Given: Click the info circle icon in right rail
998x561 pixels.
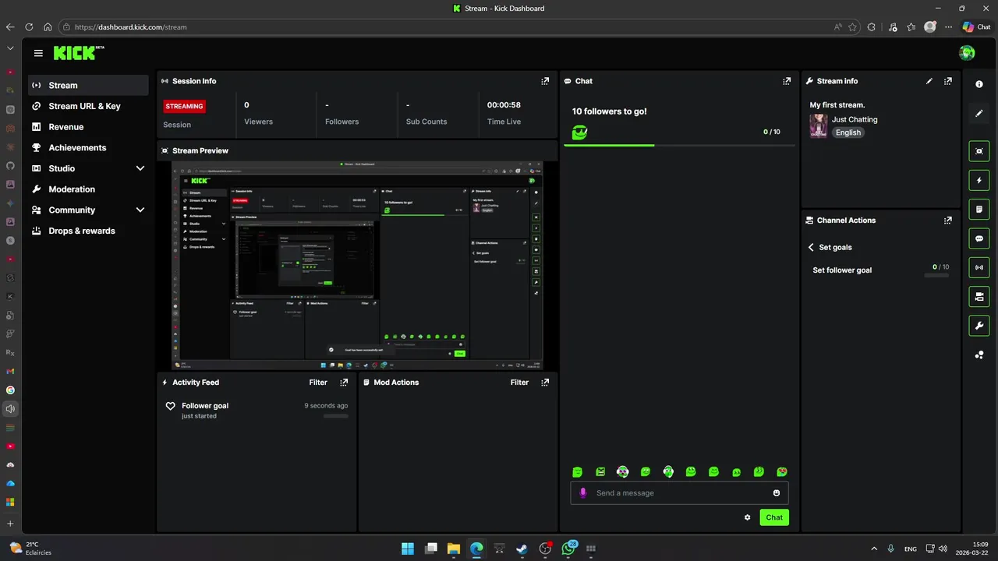Looking at the screenshot, I should point(979,84).
